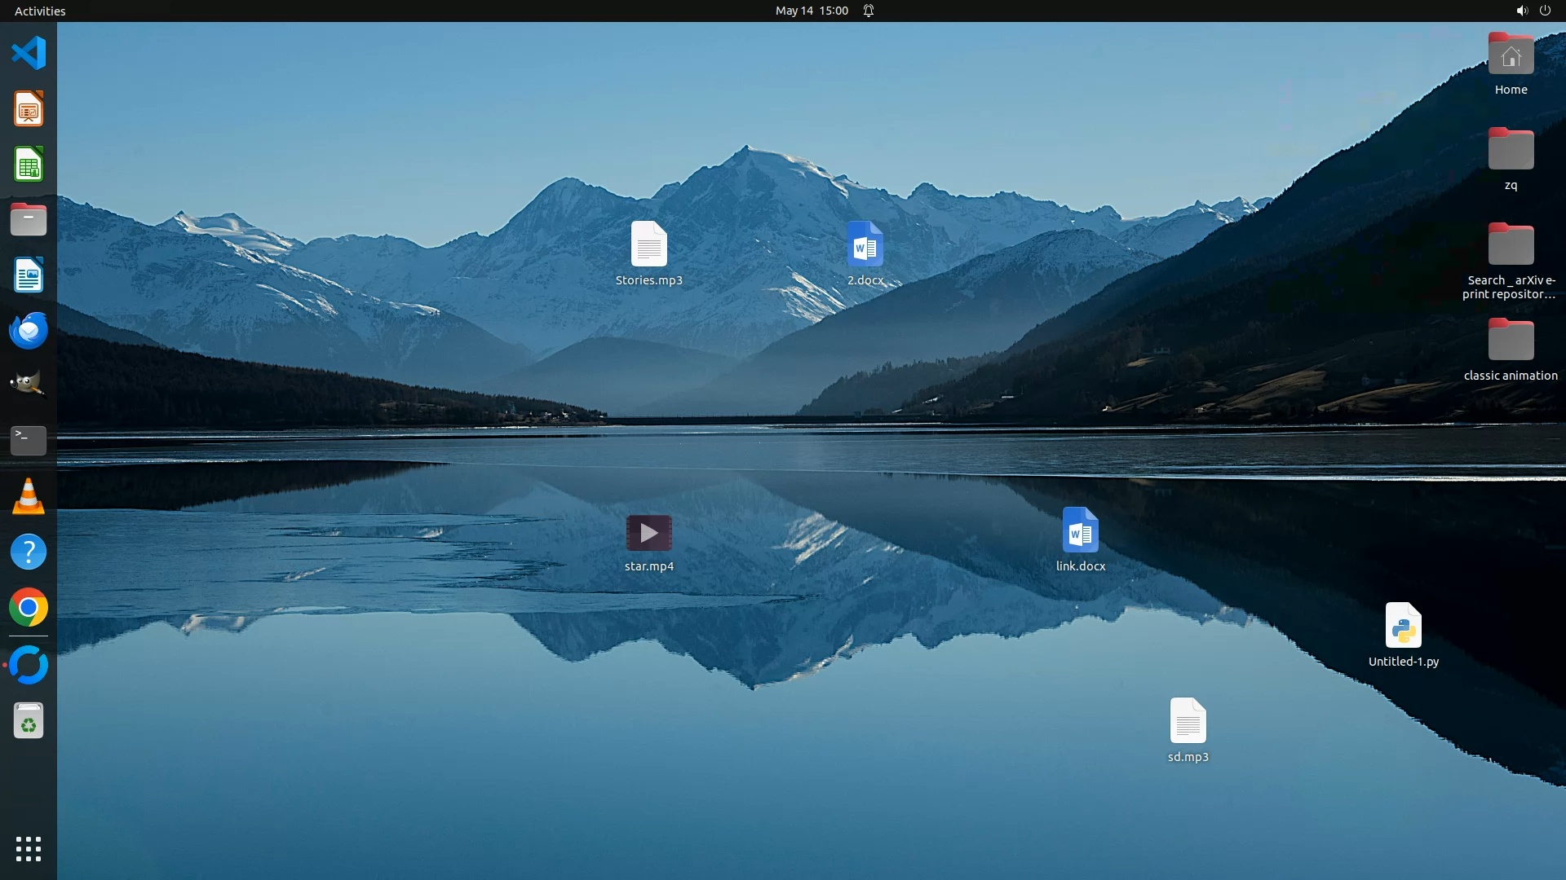The height and width of the screenshot is (880, 1566).
Task: Click the volume speaker icon
Action: [1521, 11]
